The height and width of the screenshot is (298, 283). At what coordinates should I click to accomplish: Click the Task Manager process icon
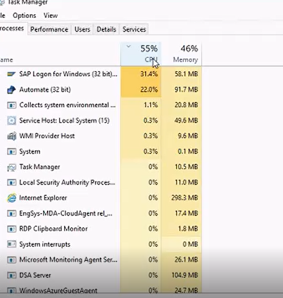coord(11,167)
